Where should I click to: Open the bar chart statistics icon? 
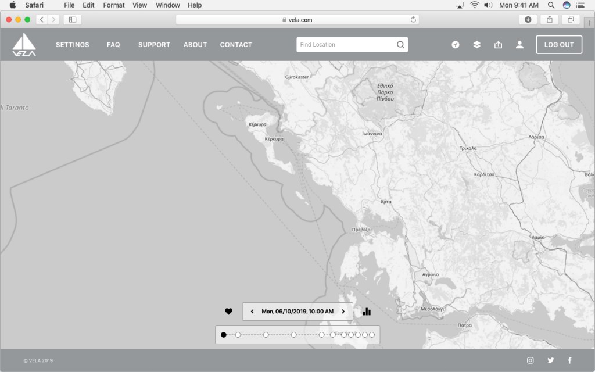pos(367,312)
